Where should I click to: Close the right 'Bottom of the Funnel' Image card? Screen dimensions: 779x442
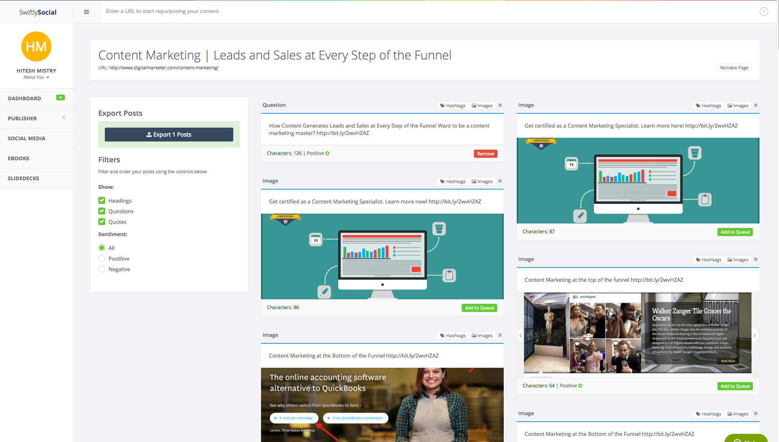point(756,413)
